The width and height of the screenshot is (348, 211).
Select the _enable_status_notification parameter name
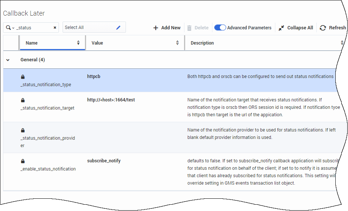pyautogui.click(x=48, y=169)
